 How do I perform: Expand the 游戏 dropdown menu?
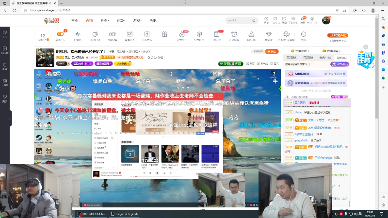(137, 20)
